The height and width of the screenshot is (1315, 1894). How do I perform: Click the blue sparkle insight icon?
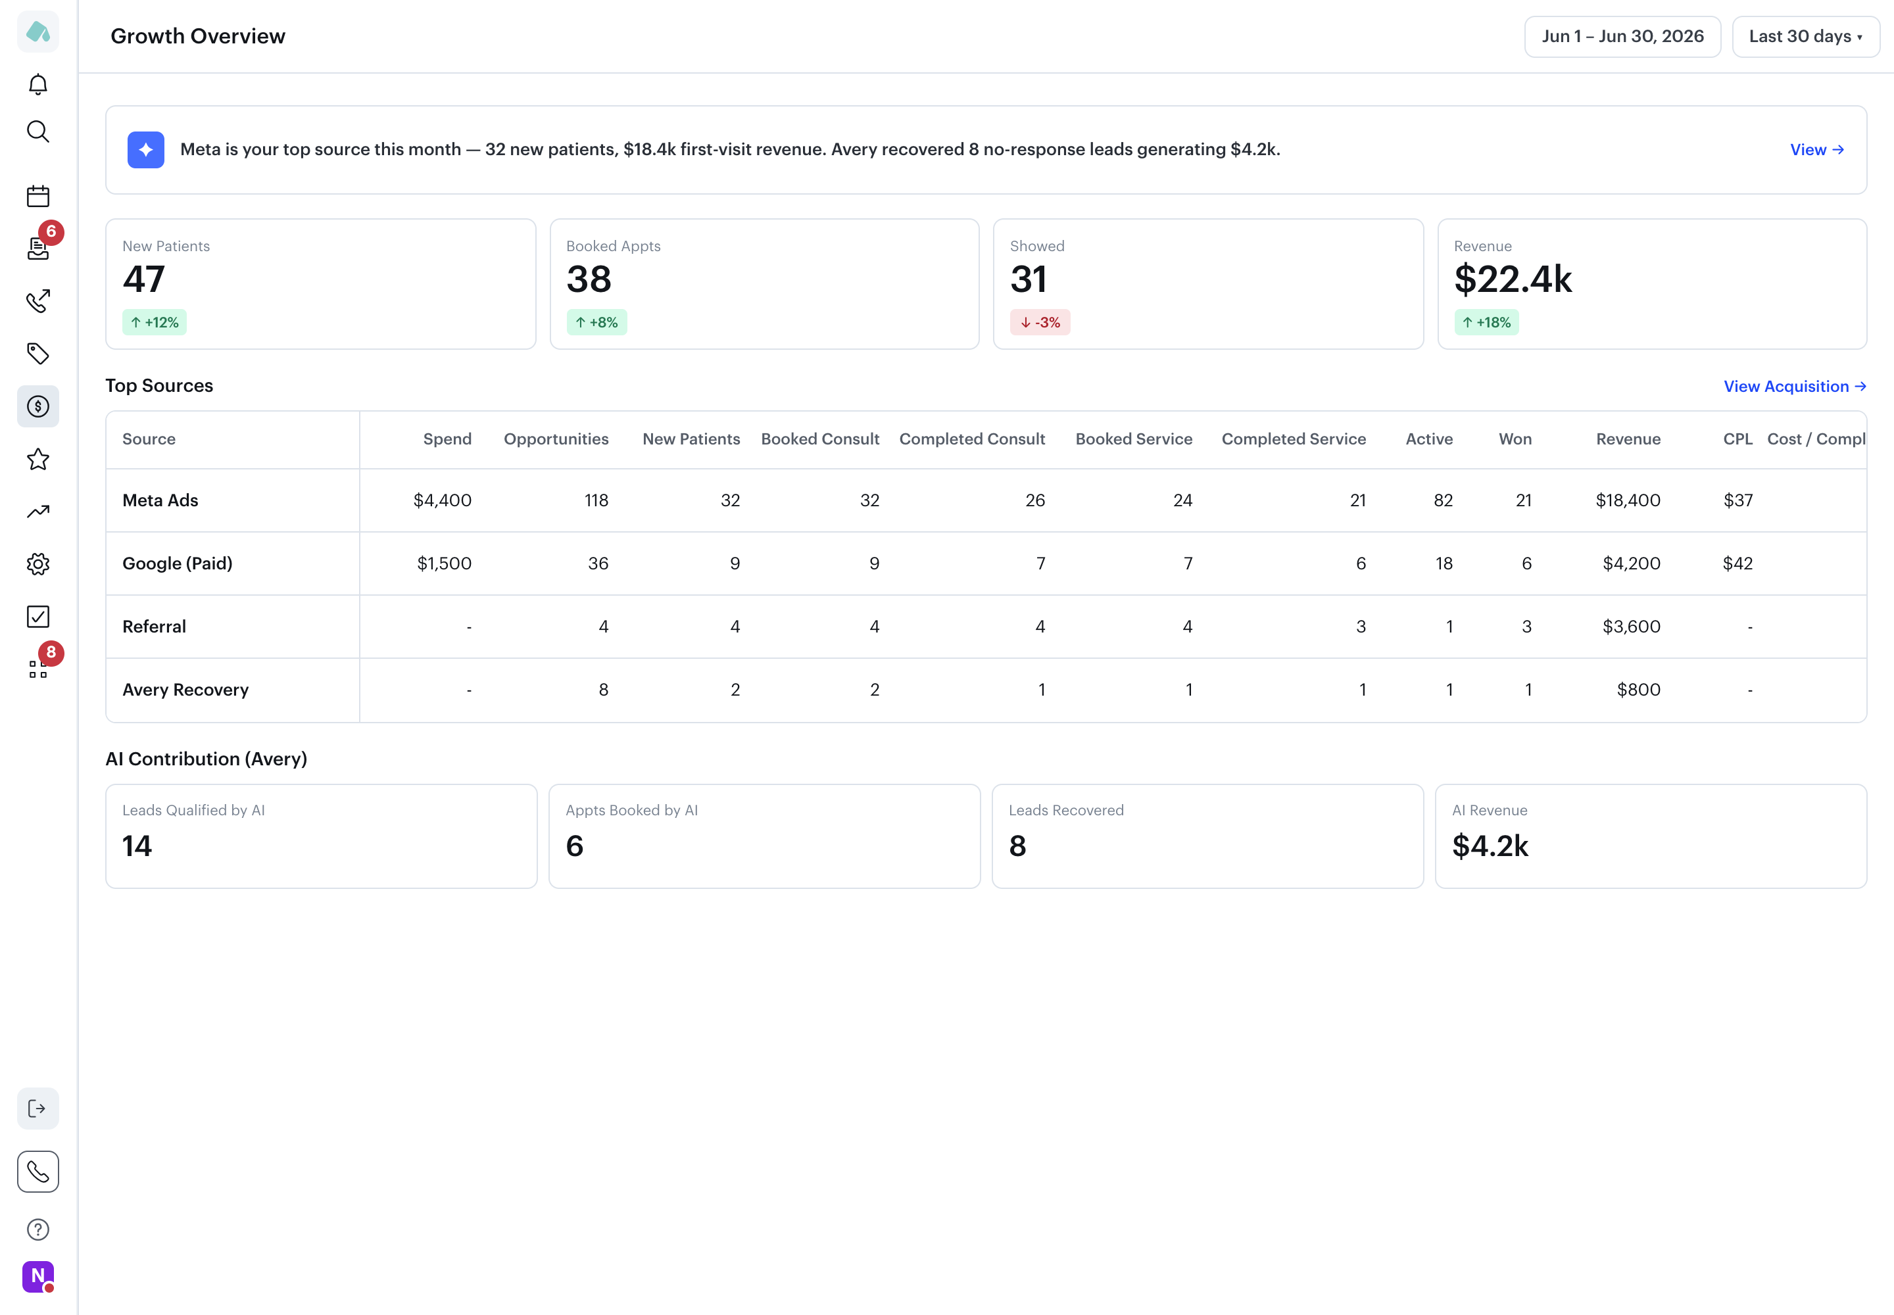pyautogui.click(x=146, y=150)
